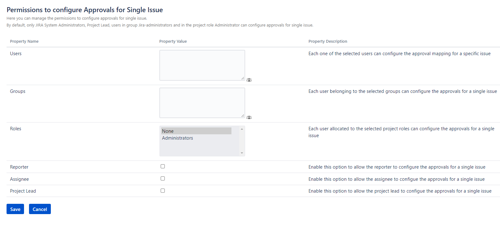500x225 pixels.
Task: Choose Administrators in the Roles list
Action: 177,138
